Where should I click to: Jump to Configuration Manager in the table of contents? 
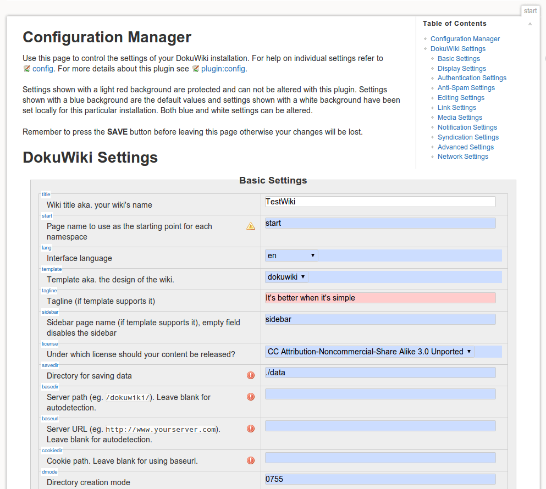pyautogui.click(x=465, y=39)
